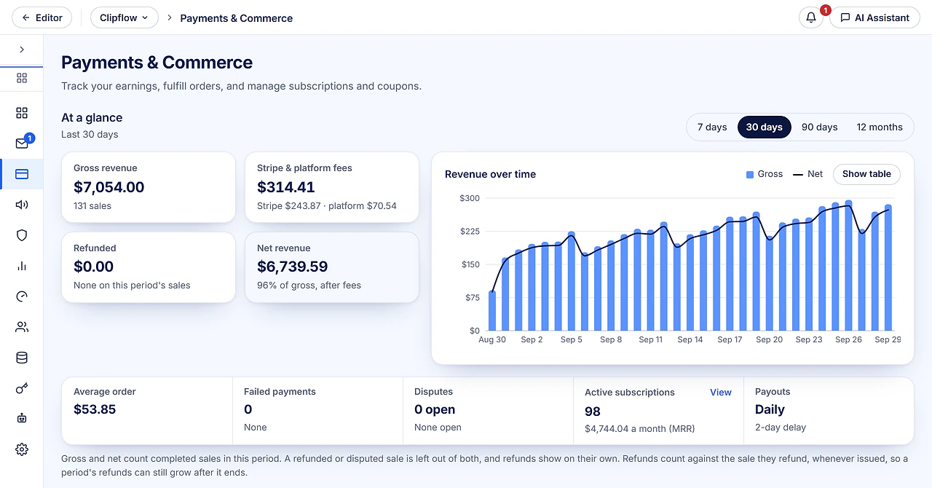Screen dimensions: 932x488
Task: Open the bar chart analytics sidebar icon
Action: click(x=22, y=266)
